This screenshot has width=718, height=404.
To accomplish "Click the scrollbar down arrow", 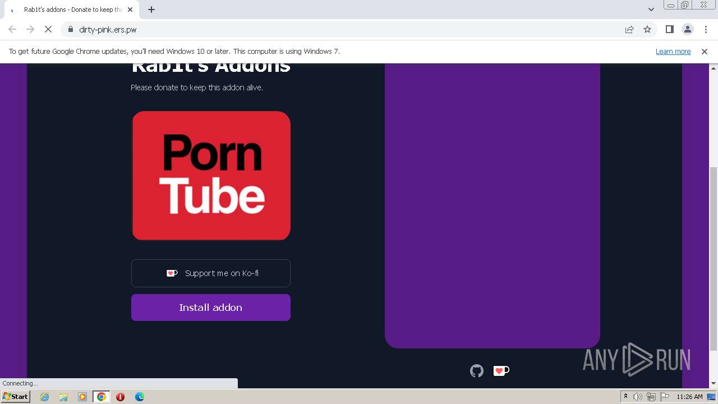I will coord(714,383).
